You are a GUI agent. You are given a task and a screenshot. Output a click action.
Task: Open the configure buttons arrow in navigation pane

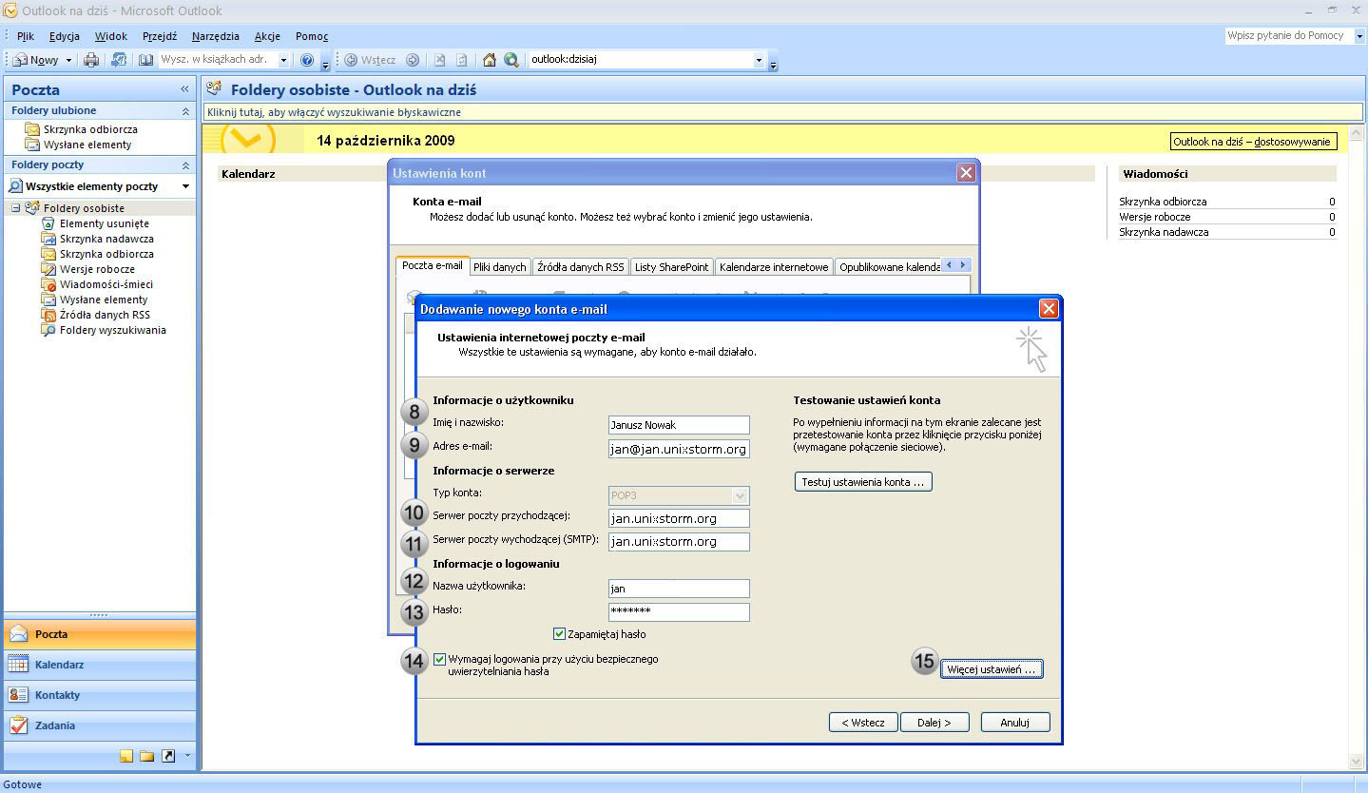pos(187,756)
